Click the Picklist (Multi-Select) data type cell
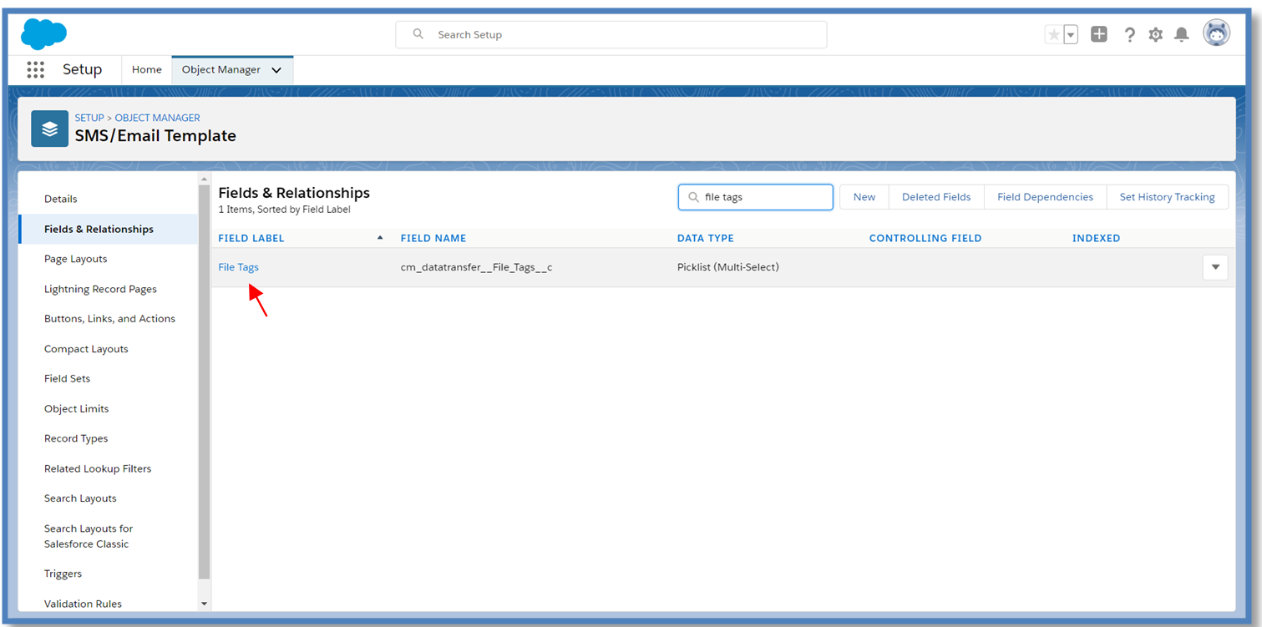Screen dimensions: 1262x627 [x=728, y=267]
